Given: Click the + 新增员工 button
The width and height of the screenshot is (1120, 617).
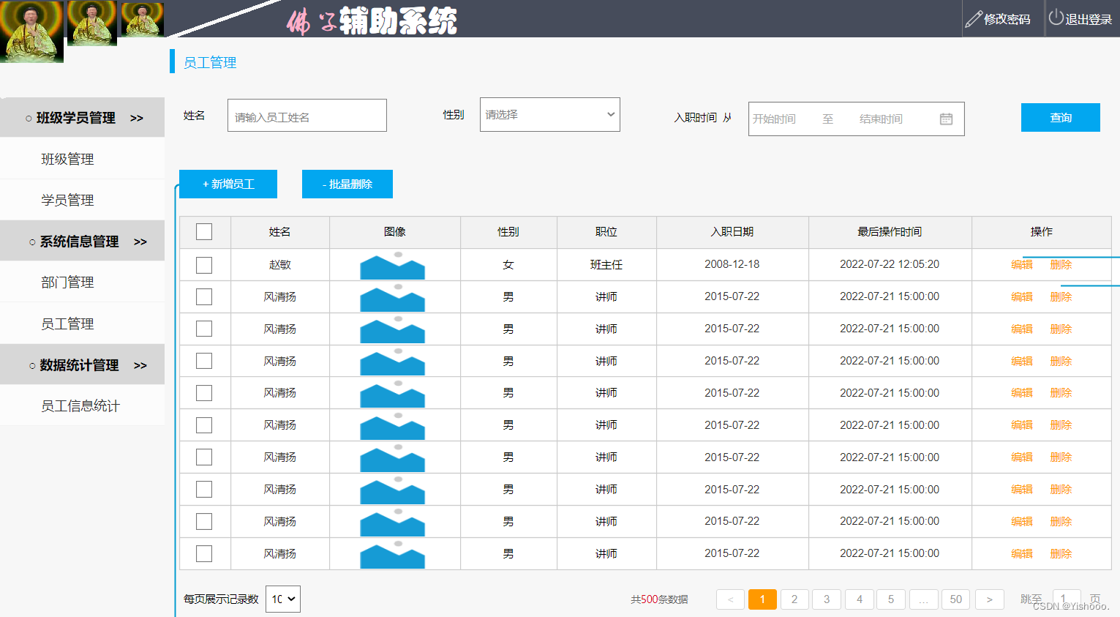Looking at the screenshot, I should (228, 184).
